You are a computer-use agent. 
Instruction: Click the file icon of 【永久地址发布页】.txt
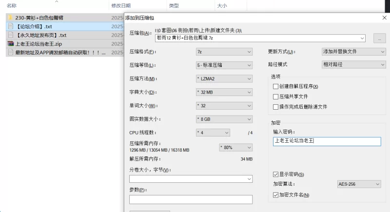tap(10, 35)
